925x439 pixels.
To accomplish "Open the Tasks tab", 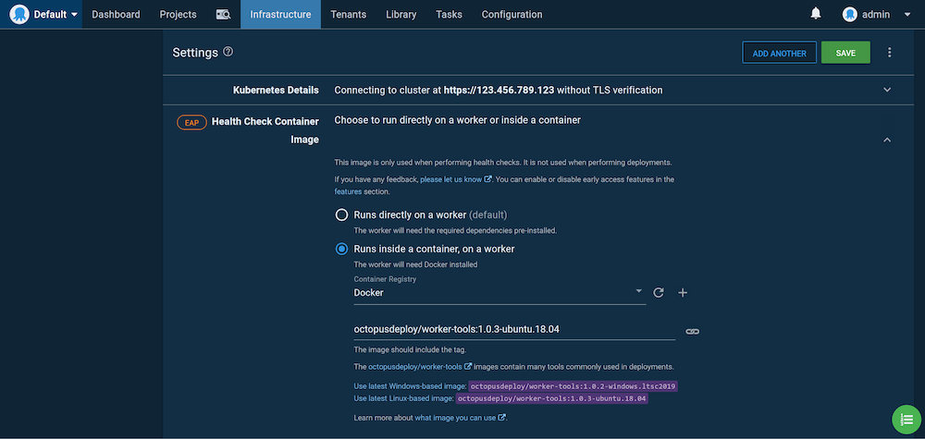I will click(449, 15).
